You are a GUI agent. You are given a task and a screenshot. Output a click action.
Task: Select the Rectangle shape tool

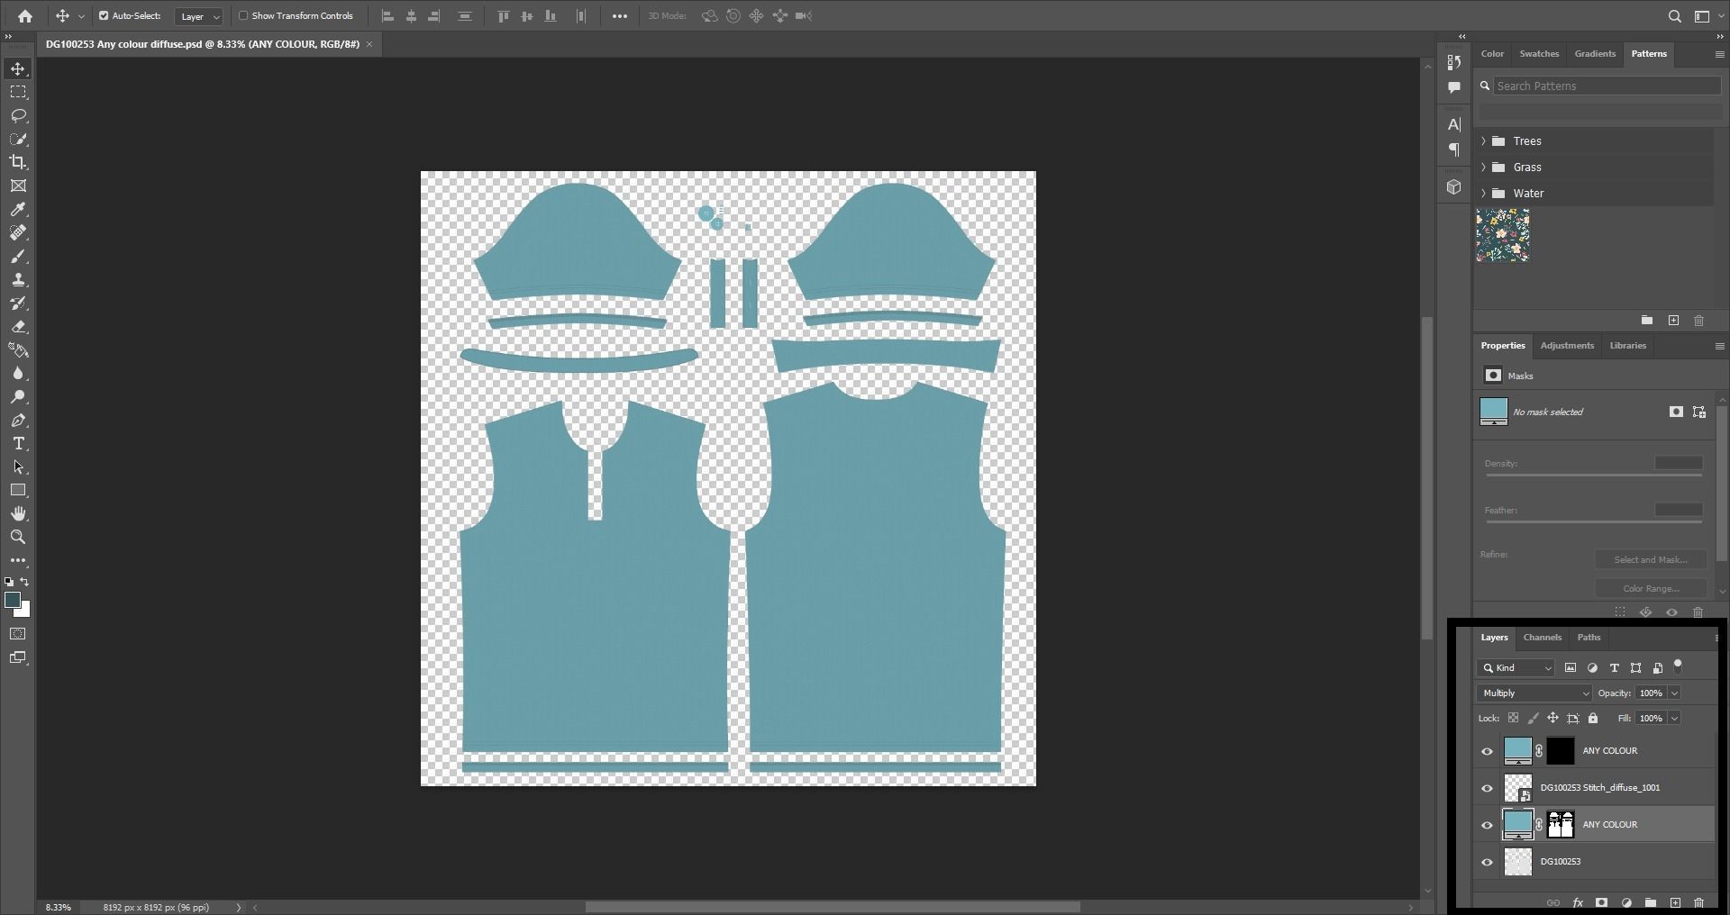(18, 490)
